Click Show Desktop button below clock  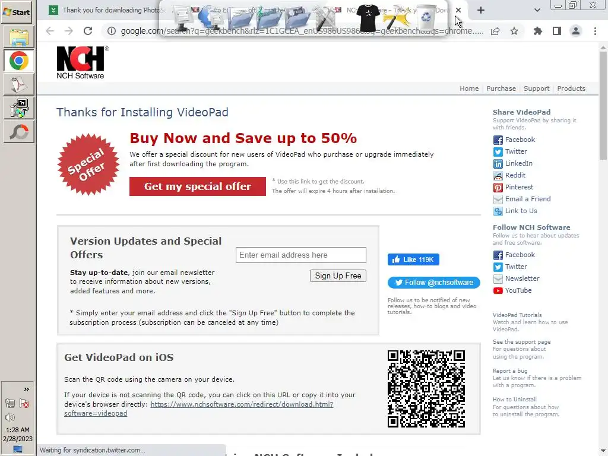(x=18, y=449)
